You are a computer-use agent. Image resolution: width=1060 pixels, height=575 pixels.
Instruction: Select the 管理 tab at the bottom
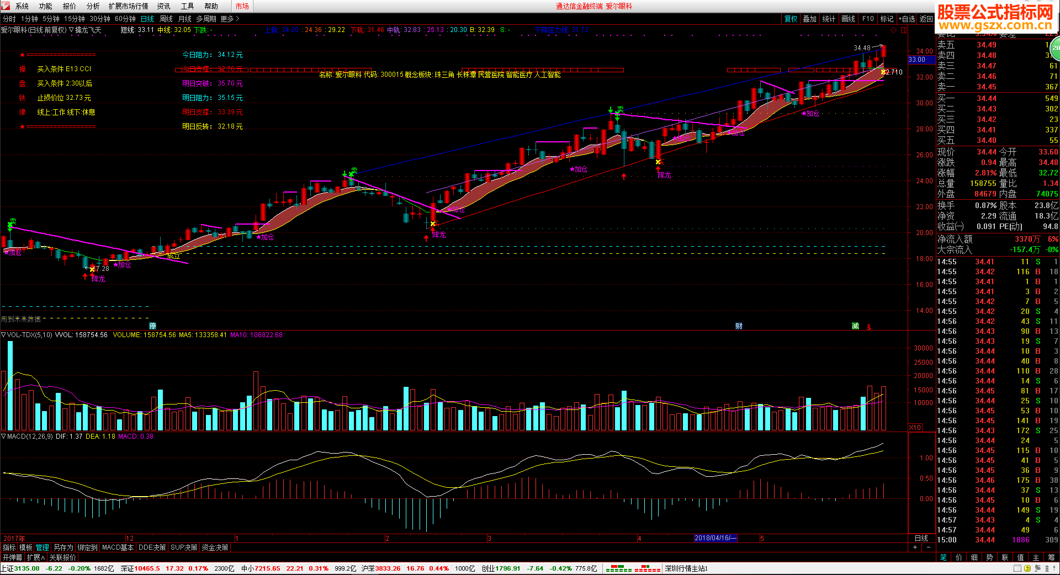click(43, 547)
